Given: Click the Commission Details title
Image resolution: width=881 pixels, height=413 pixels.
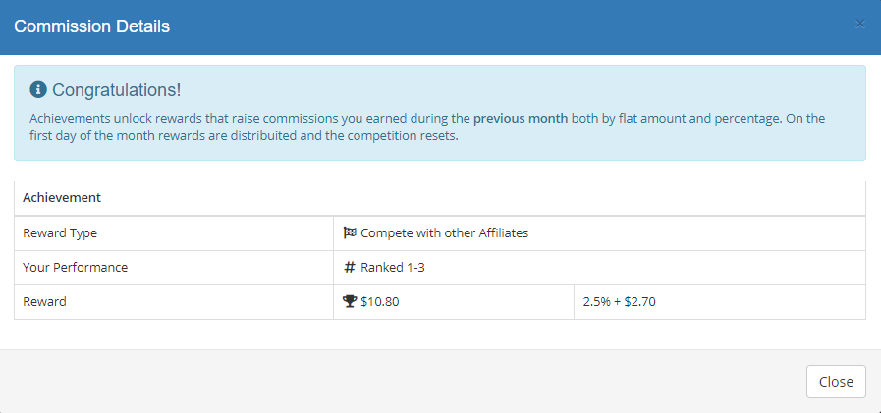Looking at the screenshot, I should pyautogui.click(x=91, y=26).
